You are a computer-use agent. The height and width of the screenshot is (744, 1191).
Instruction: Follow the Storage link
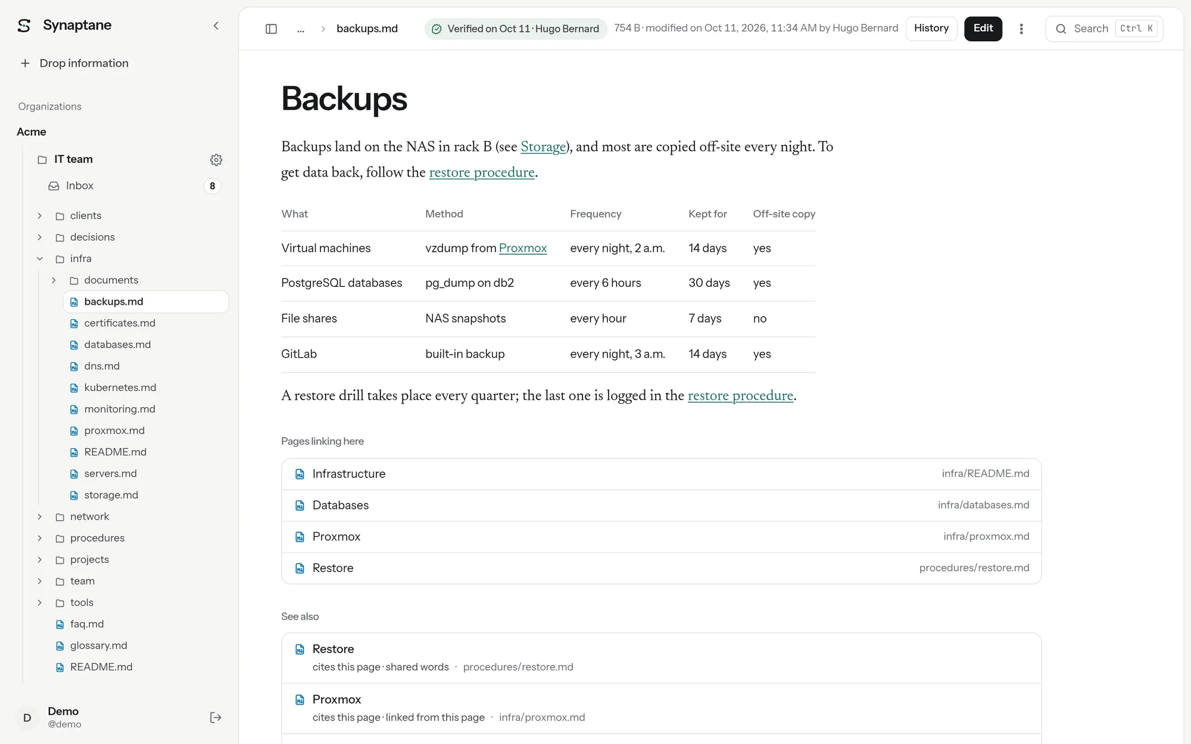coord(543,147)
